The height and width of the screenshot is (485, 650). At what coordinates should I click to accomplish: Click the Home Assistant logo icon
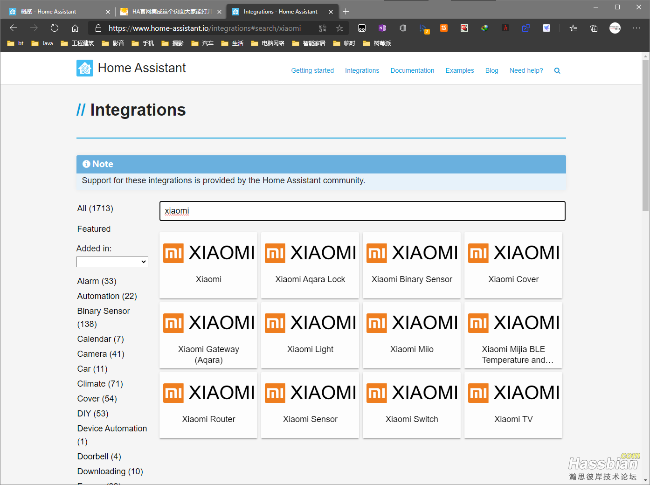point(85,68)
